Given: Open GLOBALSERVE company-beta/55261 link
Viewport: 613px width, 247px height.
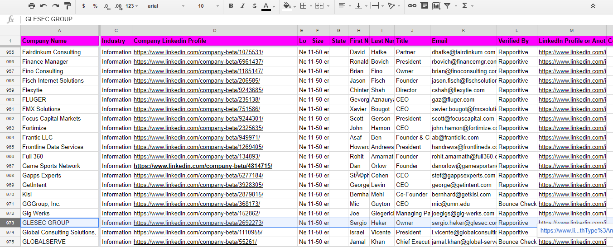Looking at the screenshot, I should click(x=195, y=242).
